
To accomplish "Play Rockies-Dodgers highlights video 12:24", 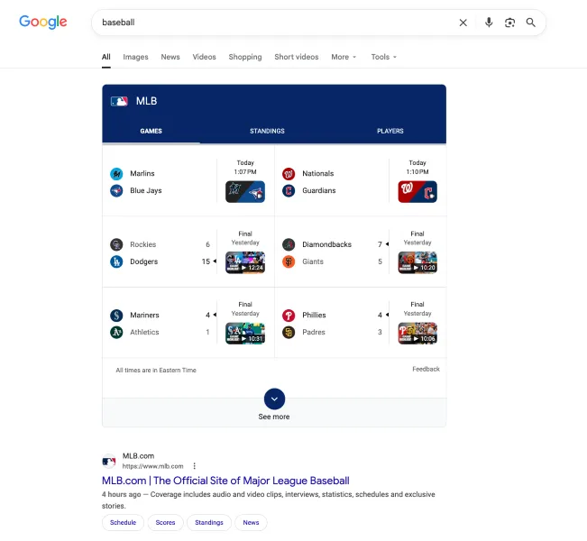I will tap(245, 262).
